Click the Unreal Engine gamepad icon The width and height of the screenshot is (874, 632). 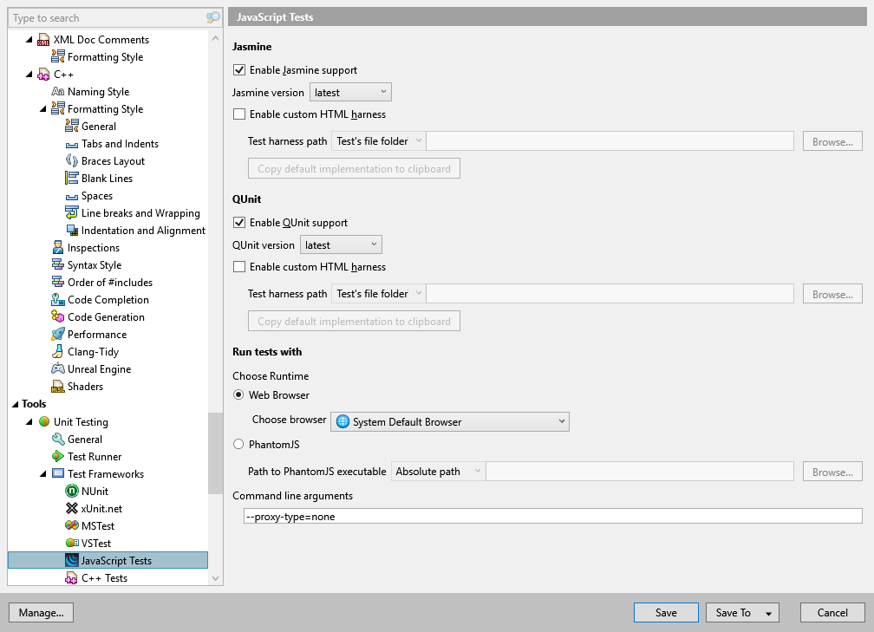coord(58,369)
